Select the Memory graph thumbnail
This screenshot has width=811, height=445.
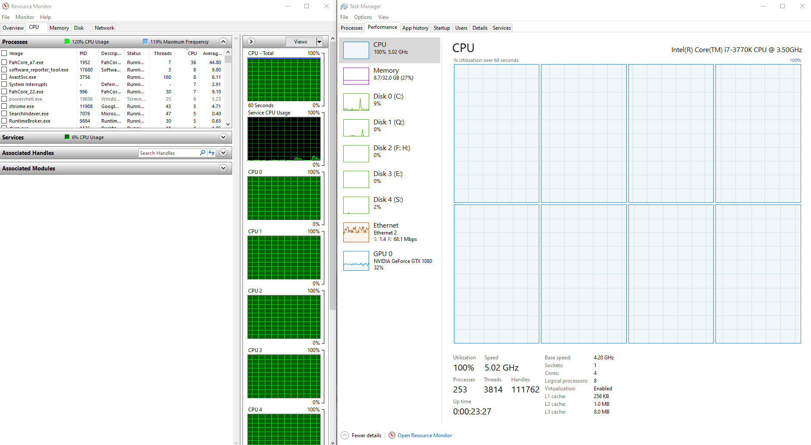tap(356, 76)
